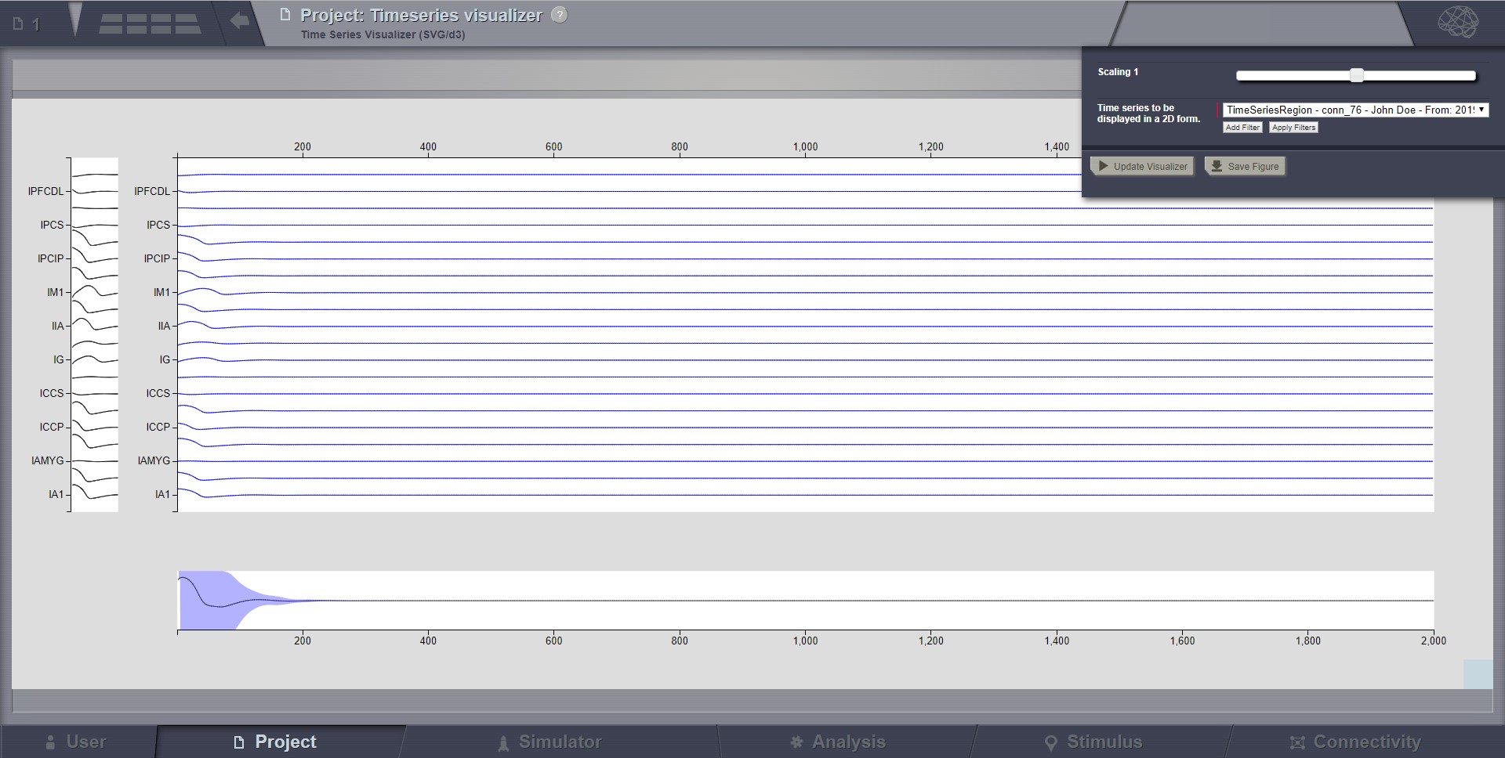Click the Update Visualizer button
1505x758 pixels.
[x=1142, y=166]
